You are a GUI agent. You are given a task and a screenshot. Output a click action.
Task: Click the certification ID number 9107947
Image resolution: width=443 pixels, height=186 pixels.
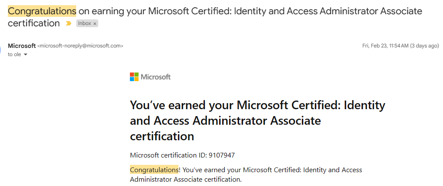coord(222,155)
